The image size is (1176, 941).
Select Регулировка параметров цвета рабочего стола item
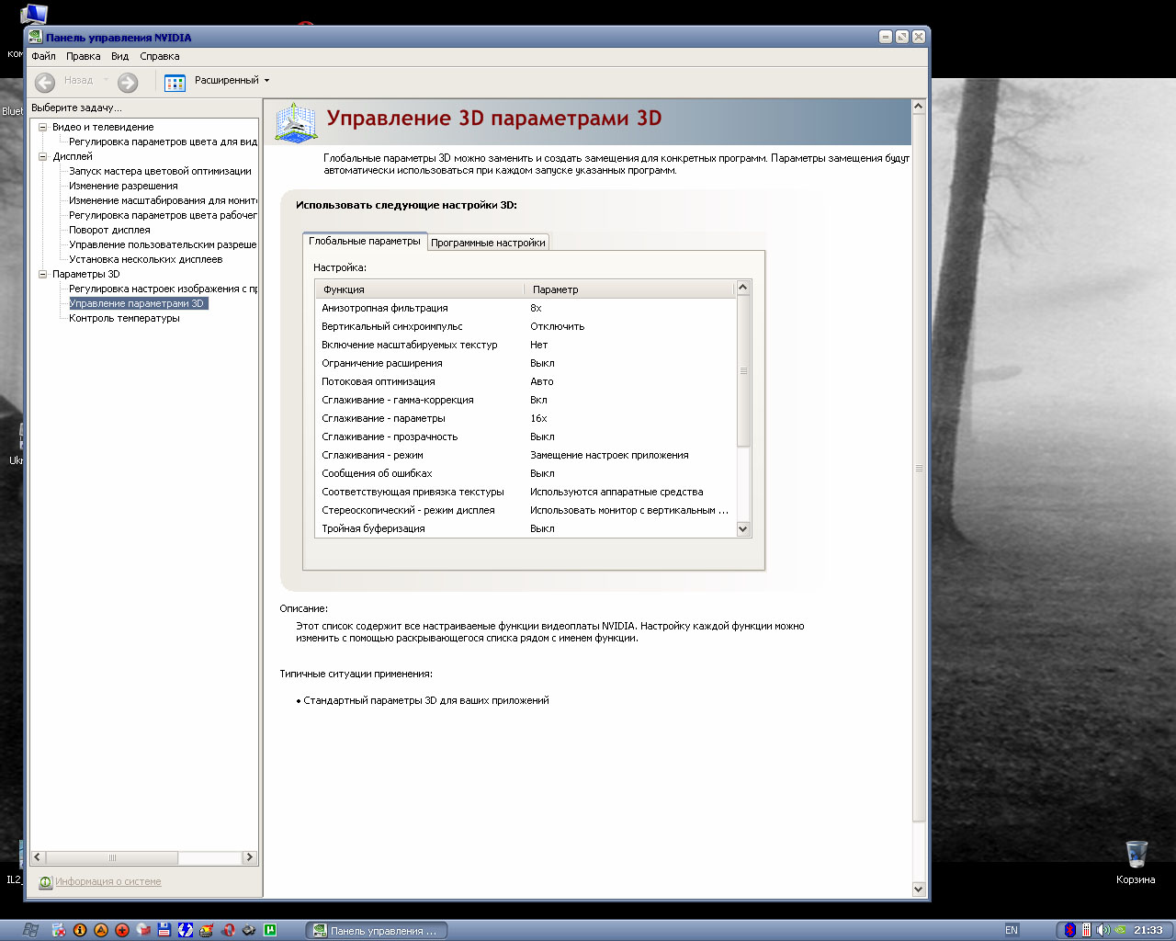click(163, 215)
